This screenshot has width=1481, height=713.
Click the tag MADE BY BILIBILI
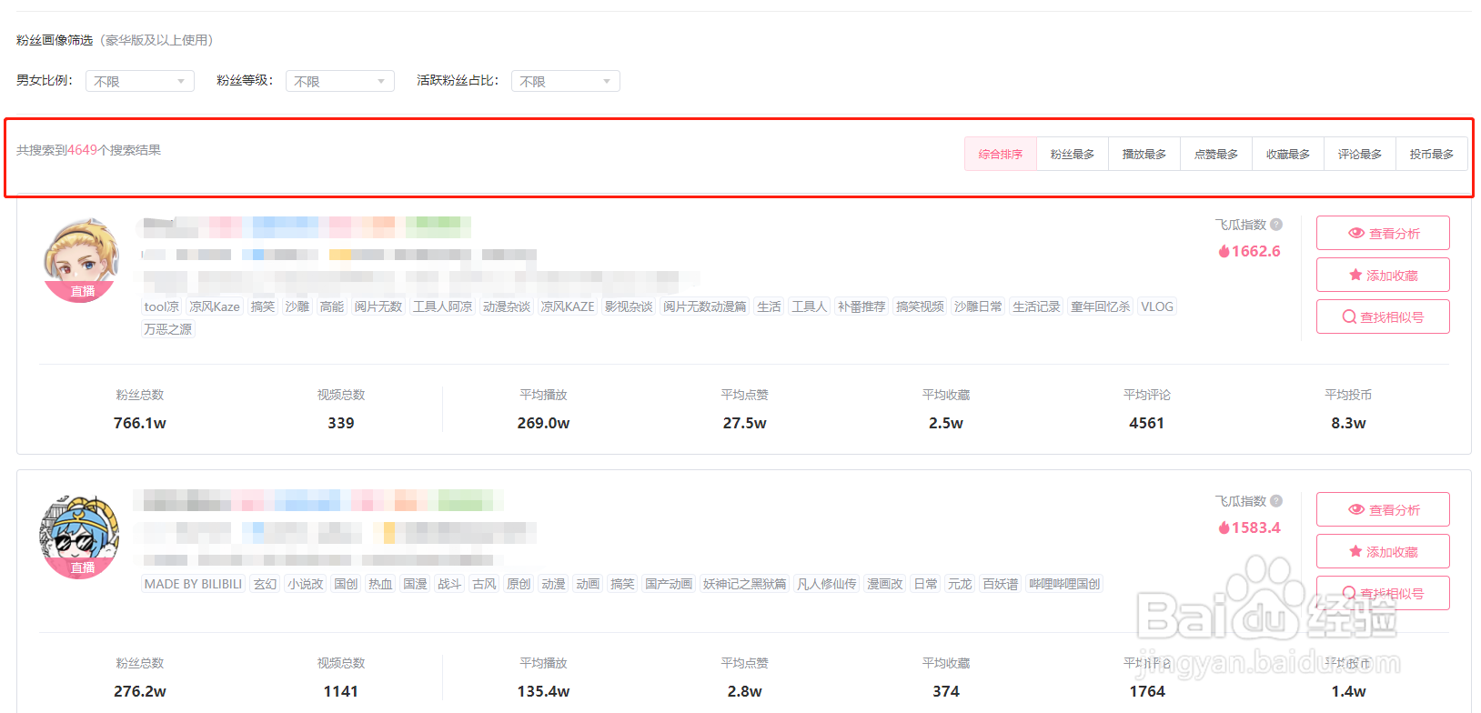[194, 584]
